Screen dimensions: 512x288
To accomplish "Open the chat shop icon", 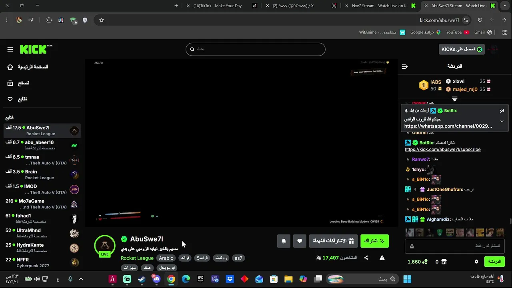I will click(x=444, y=262).
